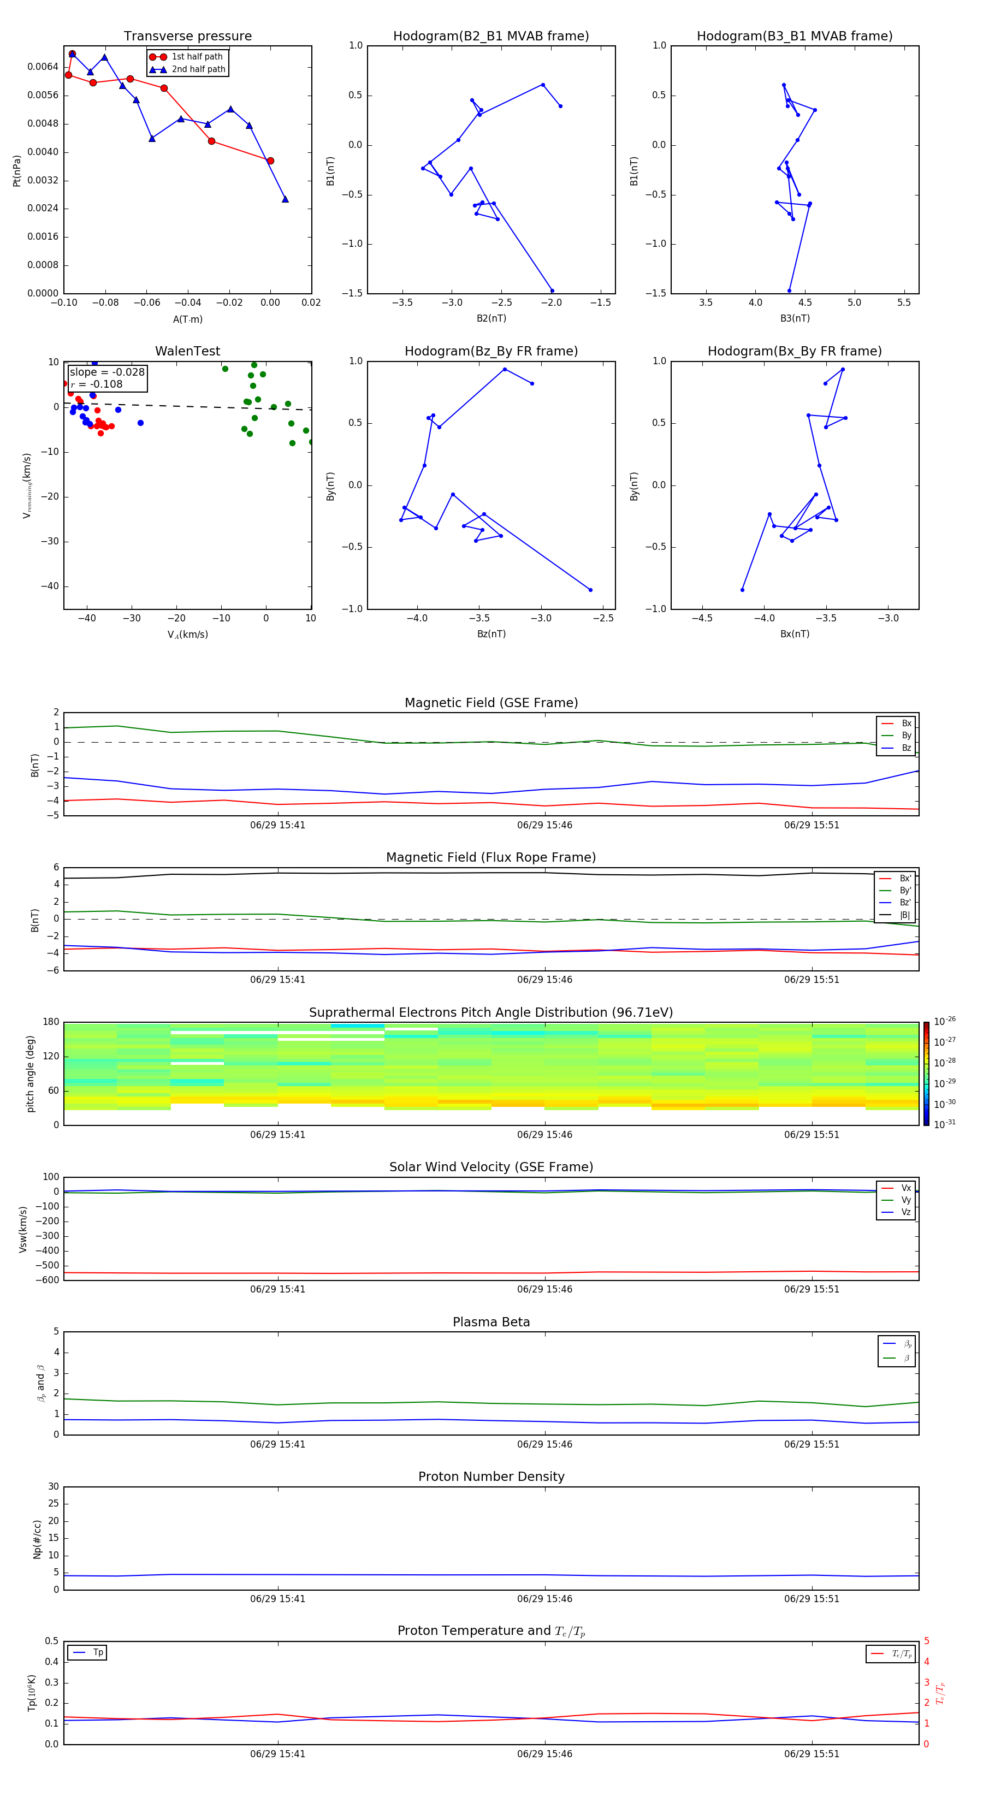Click the 'Plasma Beta' plot title

(x=491, y=1322)
